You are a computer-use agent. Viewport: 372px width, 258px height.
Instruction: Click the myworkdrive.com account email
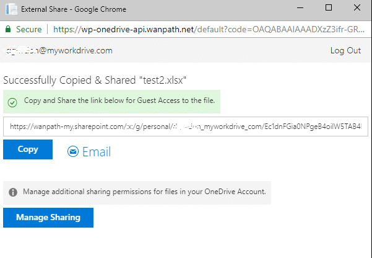coord(58,50)
